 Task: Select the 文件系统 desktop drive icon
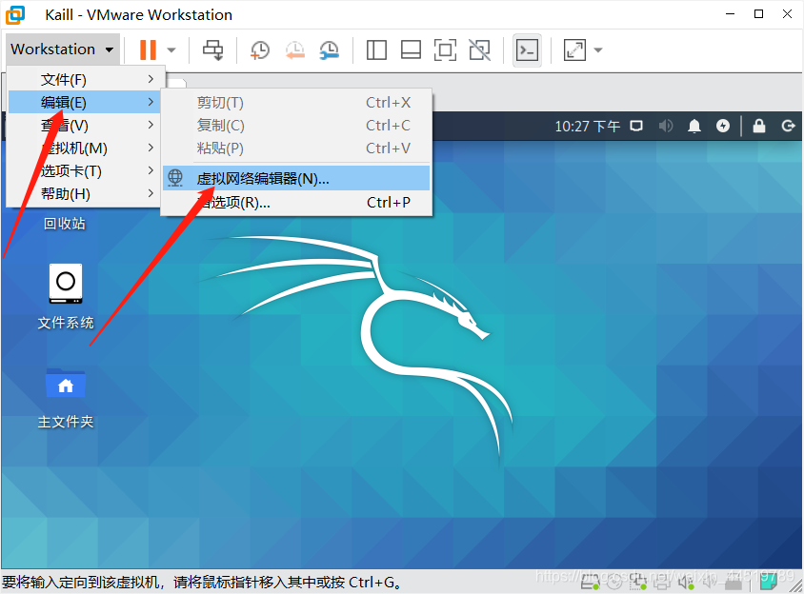pyautogui.click(x=66, y=283)
